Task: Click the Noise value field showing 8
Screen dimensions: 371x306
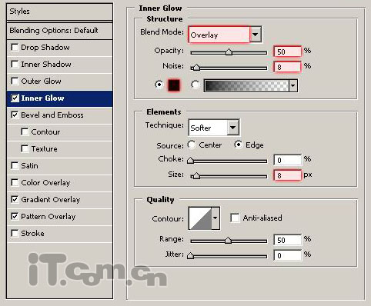Action: pos(287,67)
